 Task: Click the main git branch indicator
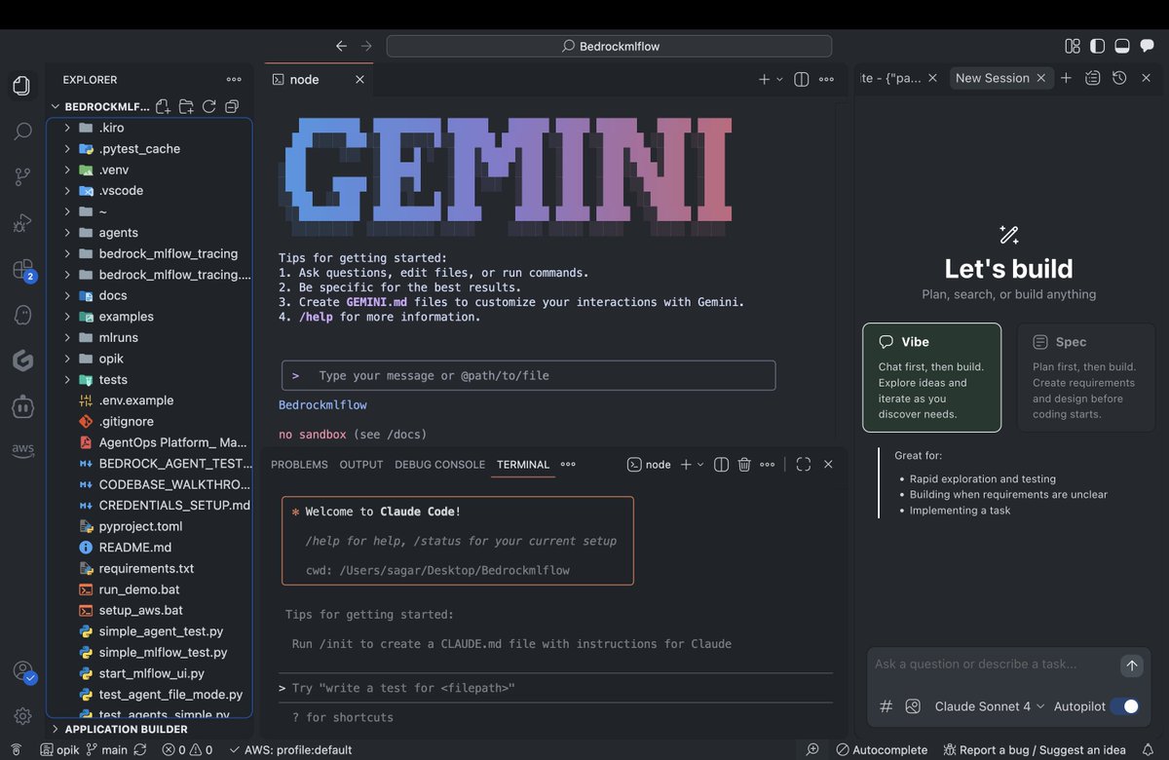click(x=106, y=750)
